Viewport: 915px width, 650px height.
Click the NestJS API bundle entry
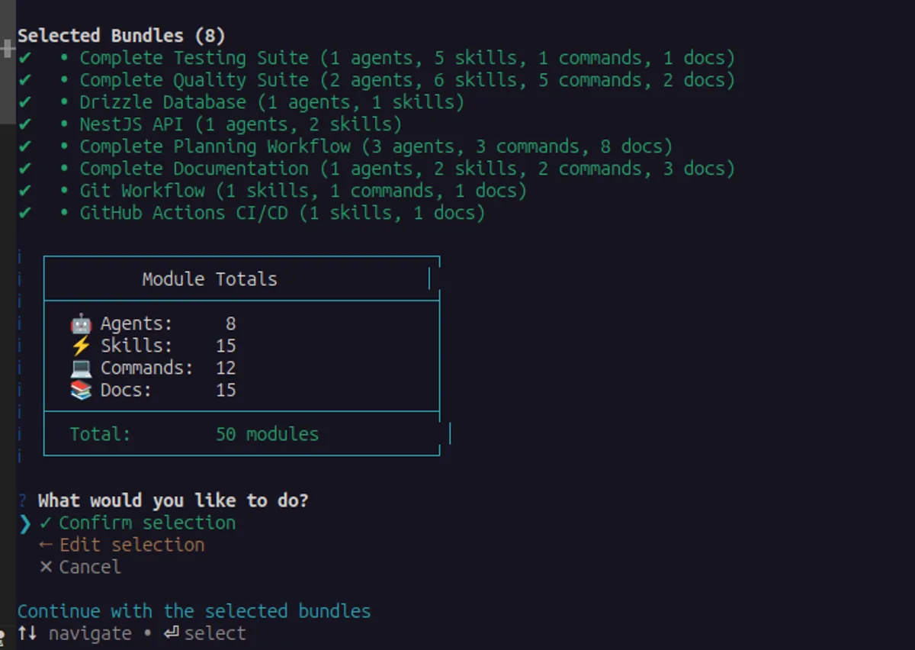click(x=240, y=124)
